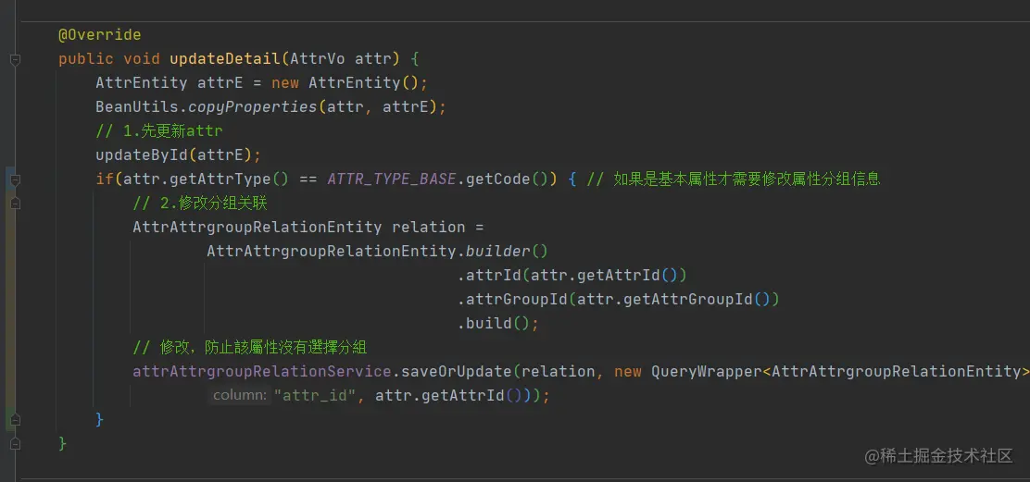1030x482 pixels.
Task: Click the fold-end marker at the method closing brace
Action: (x=15, y=444)
